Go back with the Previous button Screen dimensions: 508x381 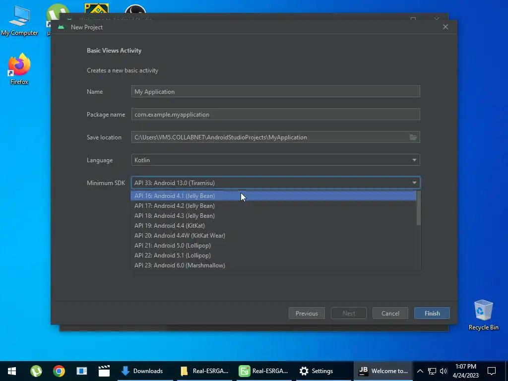(x=307, y=314)
